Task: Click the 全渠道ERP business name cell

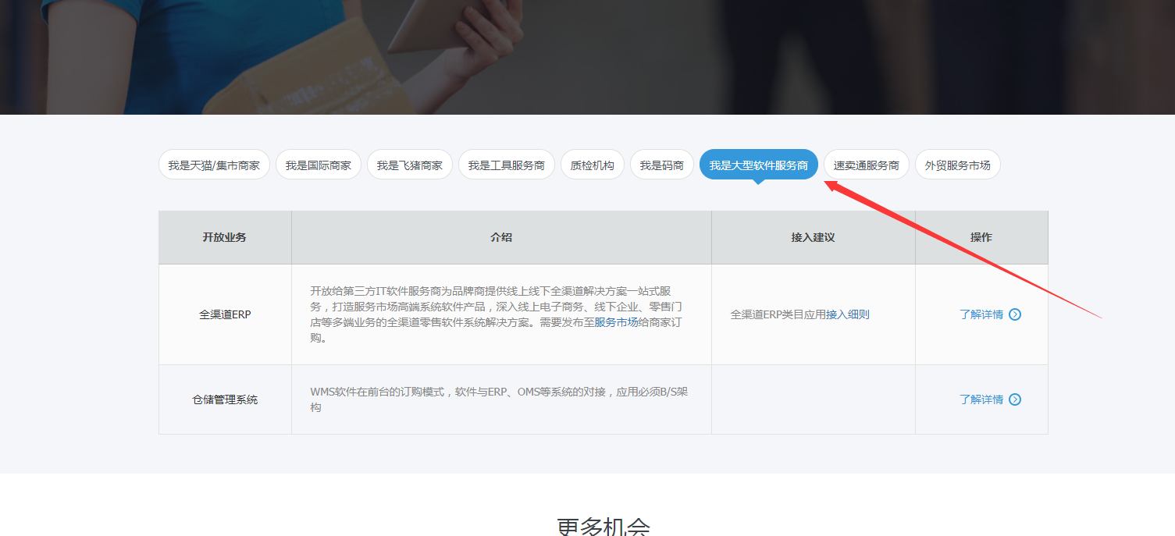Action: click(225, 314)
